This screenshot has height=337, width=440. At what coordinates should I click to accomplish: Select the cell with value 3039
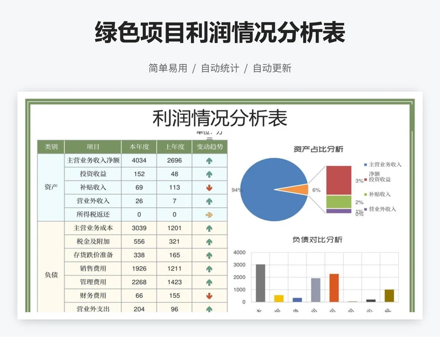click(139, 228)
